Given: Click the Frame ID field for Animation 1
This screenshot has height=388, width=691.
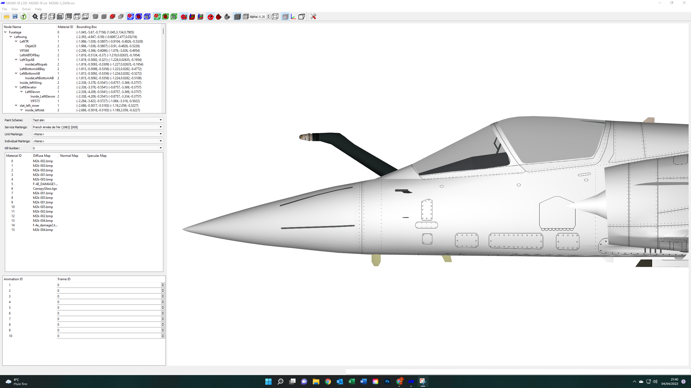Looking at the screenshot, I should click(109, 285).
